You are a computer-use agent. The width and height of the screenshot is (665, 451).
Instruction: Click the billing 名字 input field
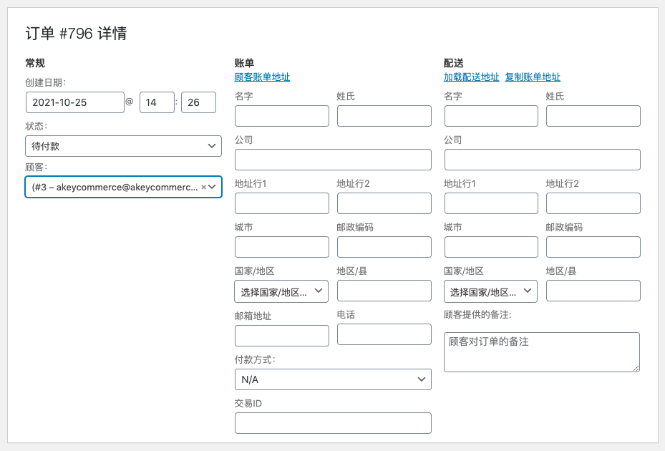point(281,116)
